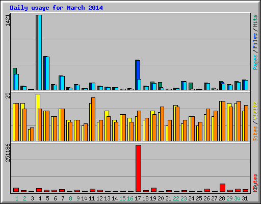
Task: Click day 21 label on x-axis
Action: tap(168, 198)
